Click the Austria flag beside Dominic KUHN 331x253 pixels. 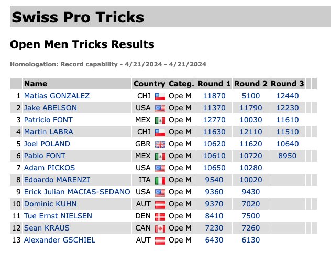pos(160,204)
